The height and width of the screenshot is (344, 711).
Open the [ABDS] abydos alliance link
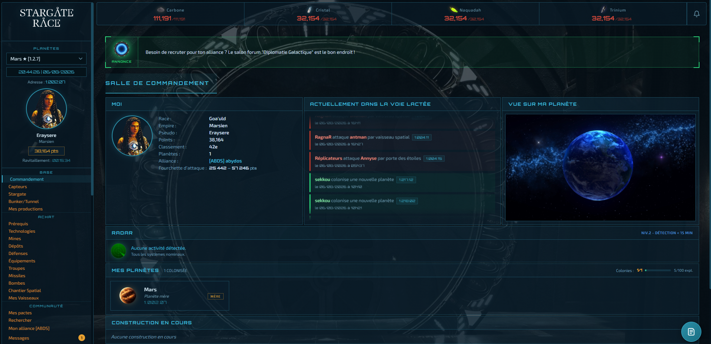tap(225, 161)
